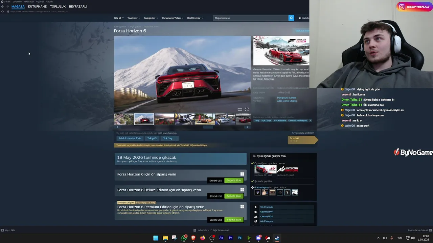This screenshot has width=433, height=243.
Task: Click the 'Sıradaki' queue button
Action: click(x=302, y=140)
